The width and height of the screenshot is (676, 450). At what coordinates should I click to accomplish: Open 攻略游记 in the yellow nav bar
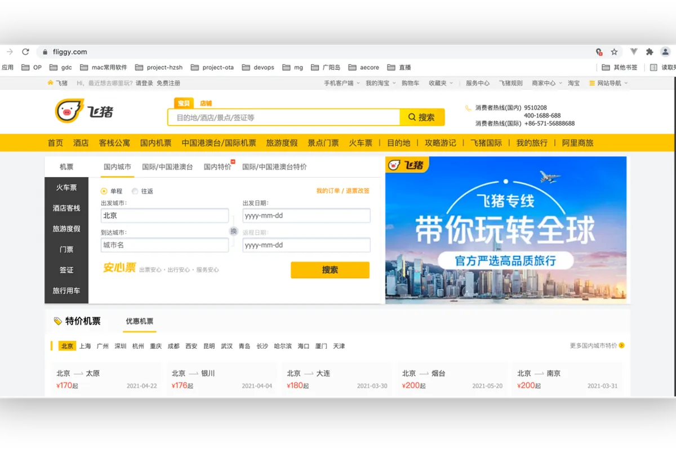(441, 143)
